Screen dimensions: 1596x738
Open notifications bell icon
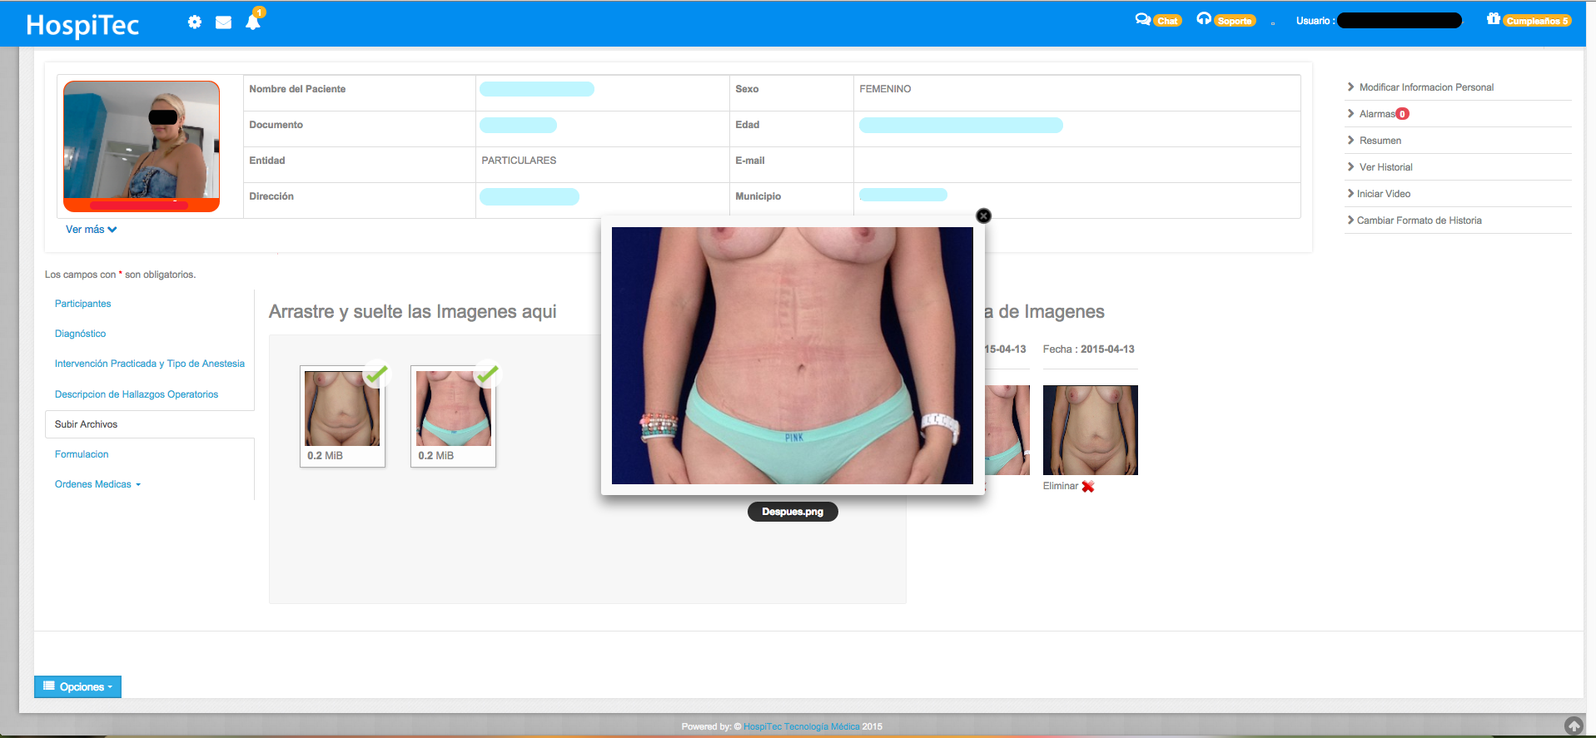pyautogui.click(x=253, y=22)
